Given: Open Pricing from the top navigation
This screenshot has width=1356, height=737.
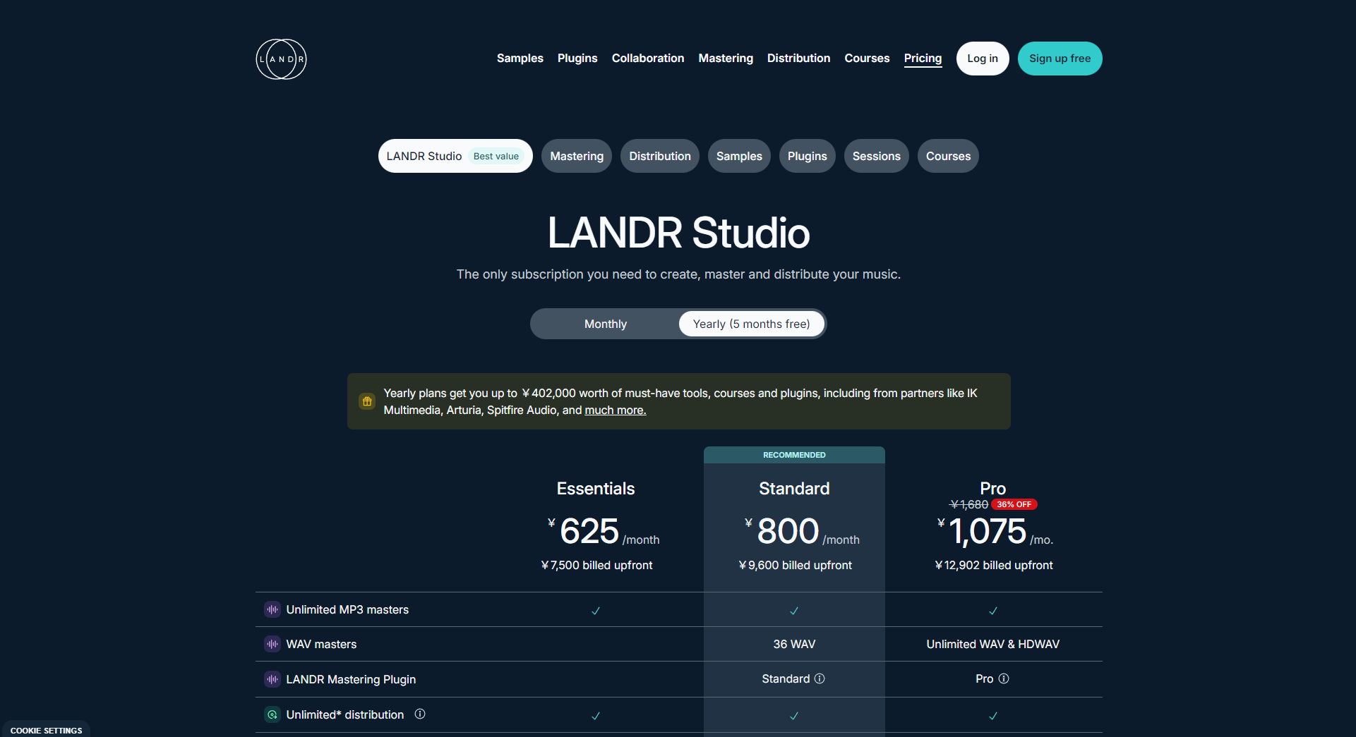Looking at the screenshot, I should [923, 59].
